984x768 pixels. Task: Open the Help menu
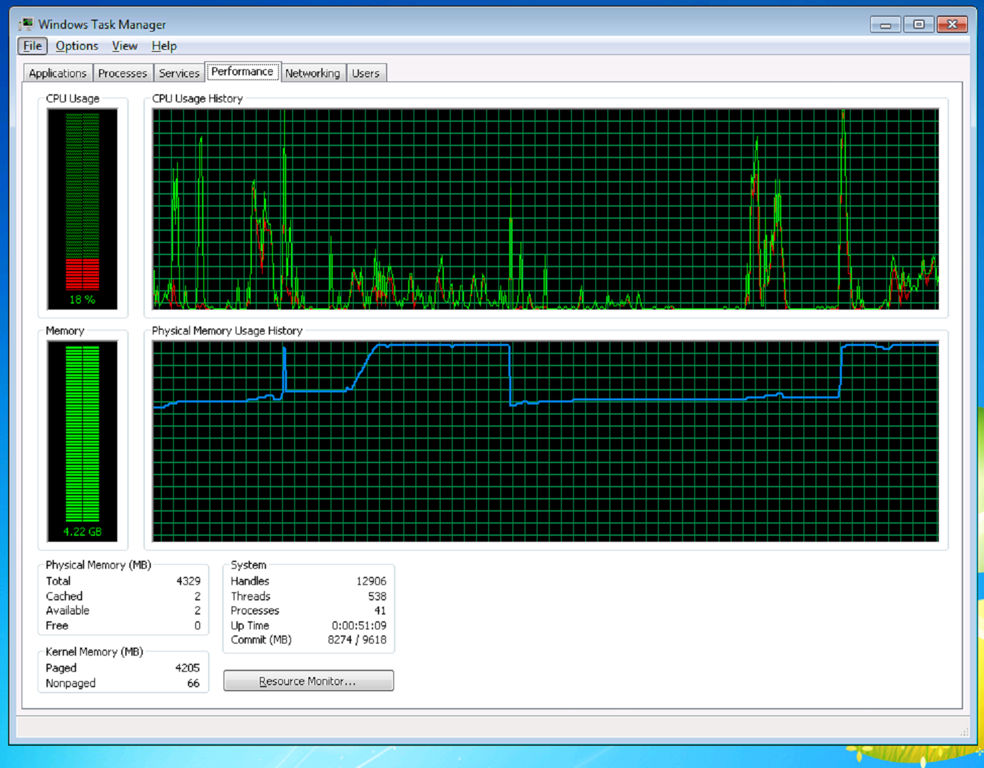tap(164, 45)
